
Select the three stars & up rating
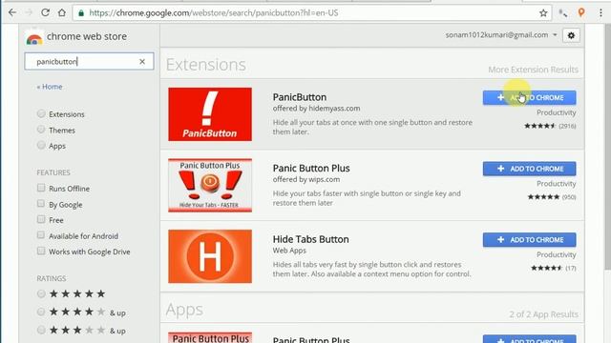pyautogui.click(x=41, y=331)
